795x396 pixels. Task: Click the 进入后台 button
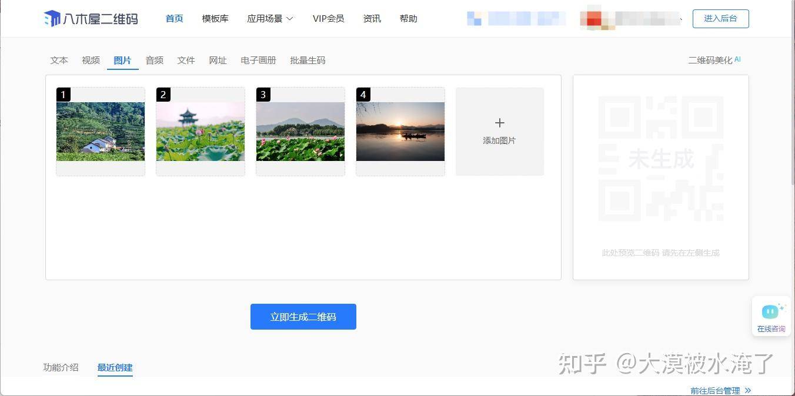coord(720,19)
